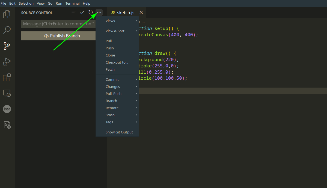Click the three-dots More Actions button
Image resolution: width=327 pixels, height=188 pixels.
tap(99, 13)
